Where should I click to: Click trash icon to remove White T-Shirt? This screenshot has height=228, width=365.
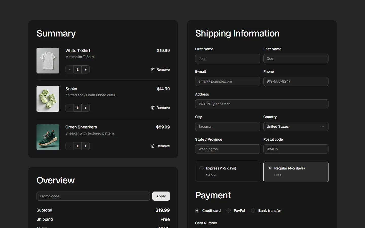point(153,69)
